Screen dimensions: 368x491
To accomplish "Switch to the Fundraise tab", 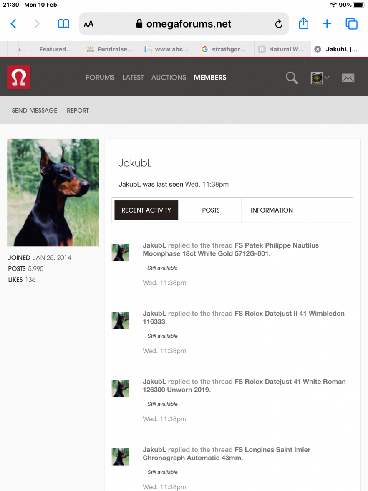I will click(111, 49).
